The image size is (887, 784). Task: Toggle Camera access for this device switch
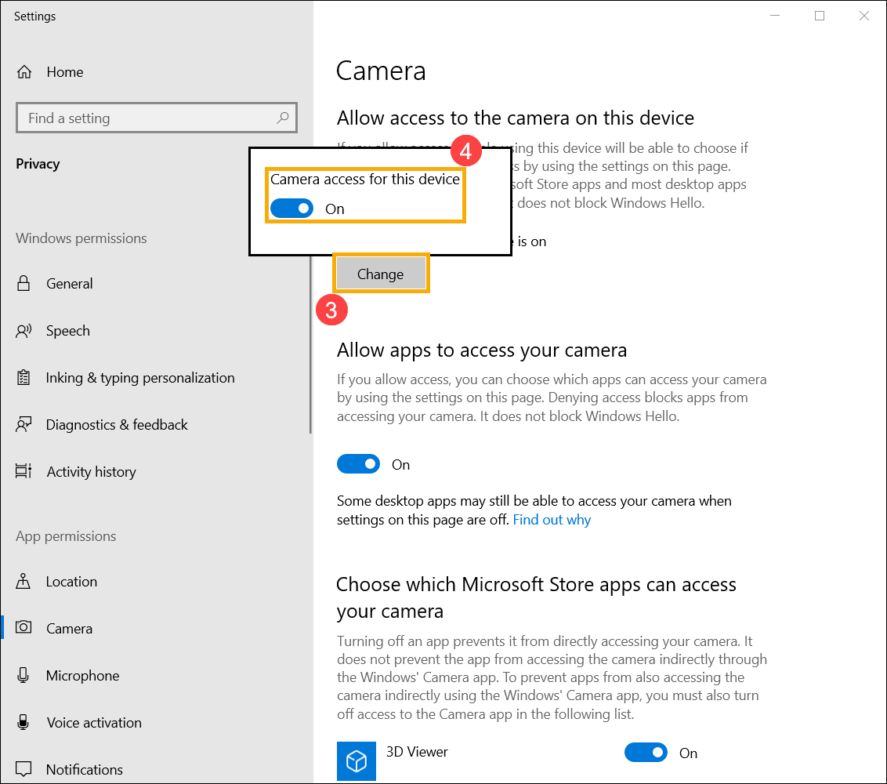tap(291, 209)
